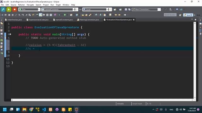Click the Resume debug icon
The width and height of the screenshot is (202, 113).
[x=6, y=15]
